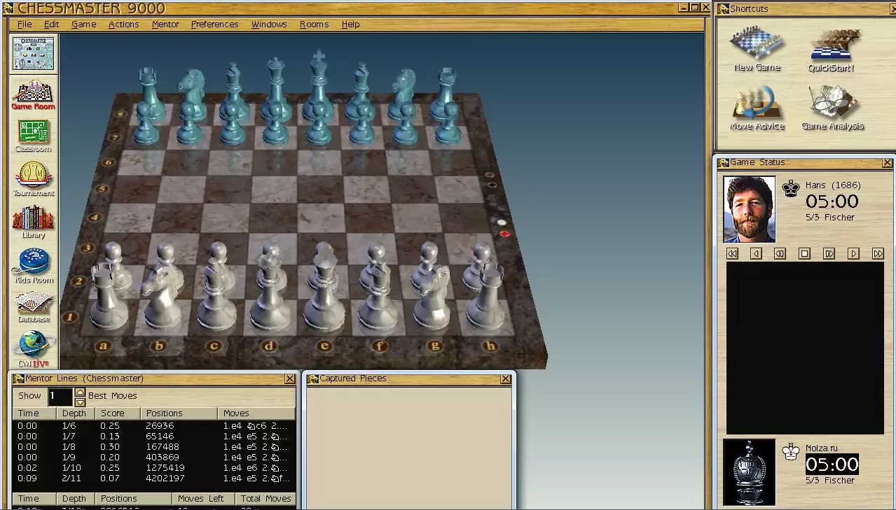The height and width of the screenshot is (510, 896).
Task: Open the Classroom sidebar icon
Action: (33, 136)
